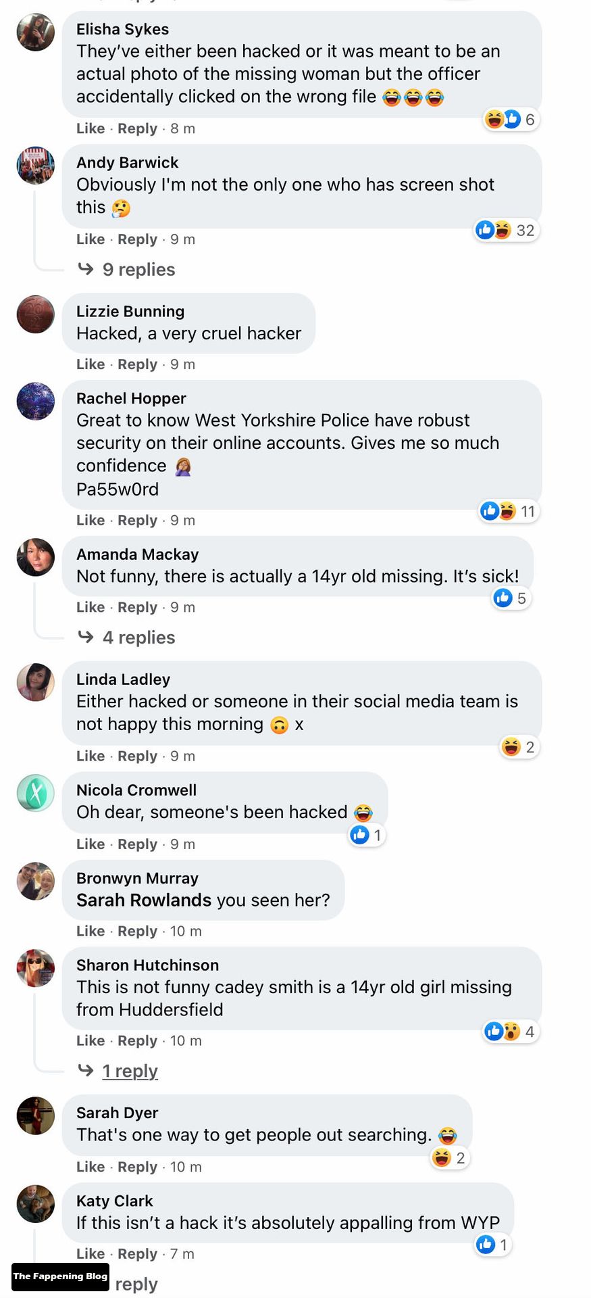Click Lizzie Bunning's profile avatar
Image resolution: width=591 pixels, height=1298 pixels.
[x=36, y=314]
